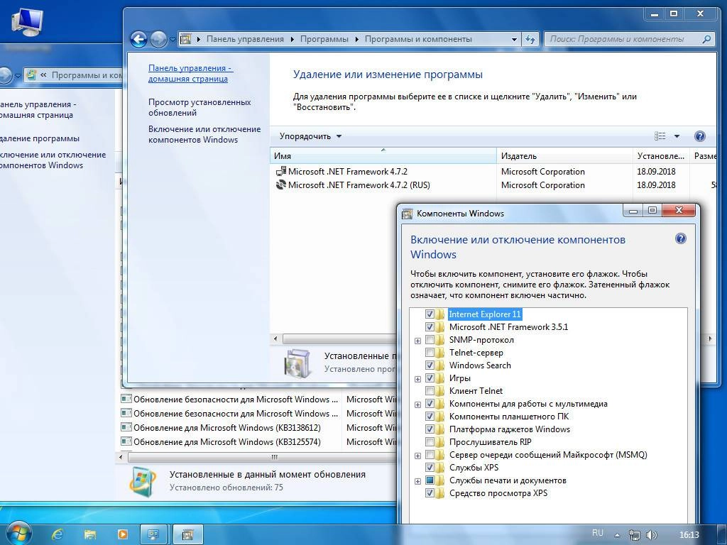Click the network icon in the system tray
Viewport: 727px width, 545px height.
[634, 535]
